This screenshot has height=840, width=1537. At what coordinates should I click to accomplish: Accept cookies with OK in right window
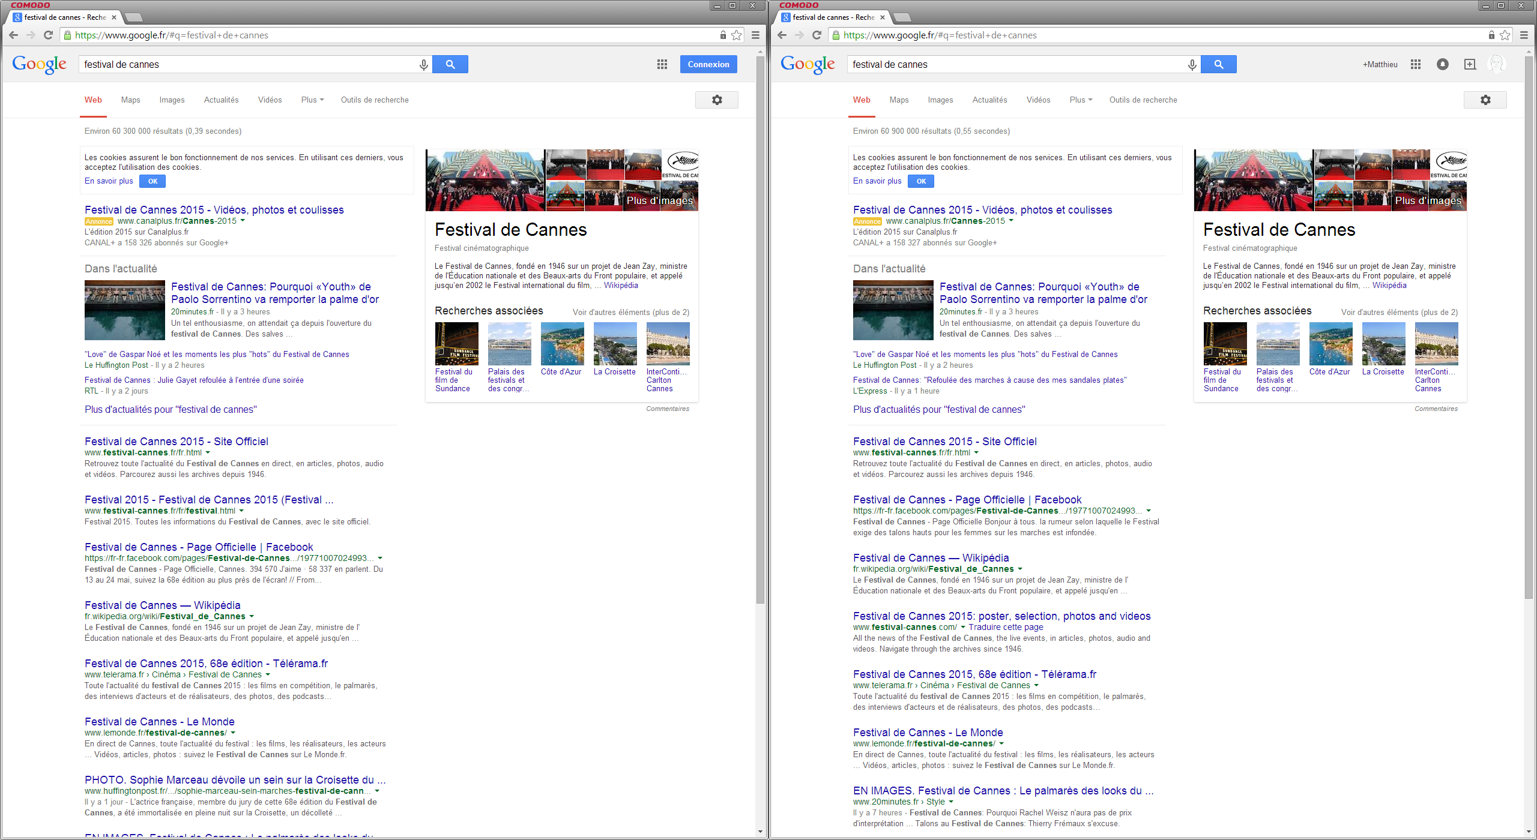[921, 181]
